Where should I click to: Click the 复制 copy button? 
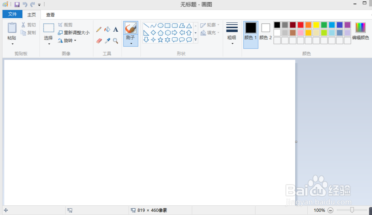click(x=29, y=32)
